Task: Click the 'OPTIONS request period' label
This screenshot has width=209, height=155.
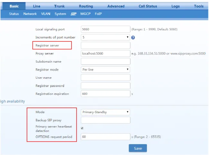Action: [x=54, y=137]
